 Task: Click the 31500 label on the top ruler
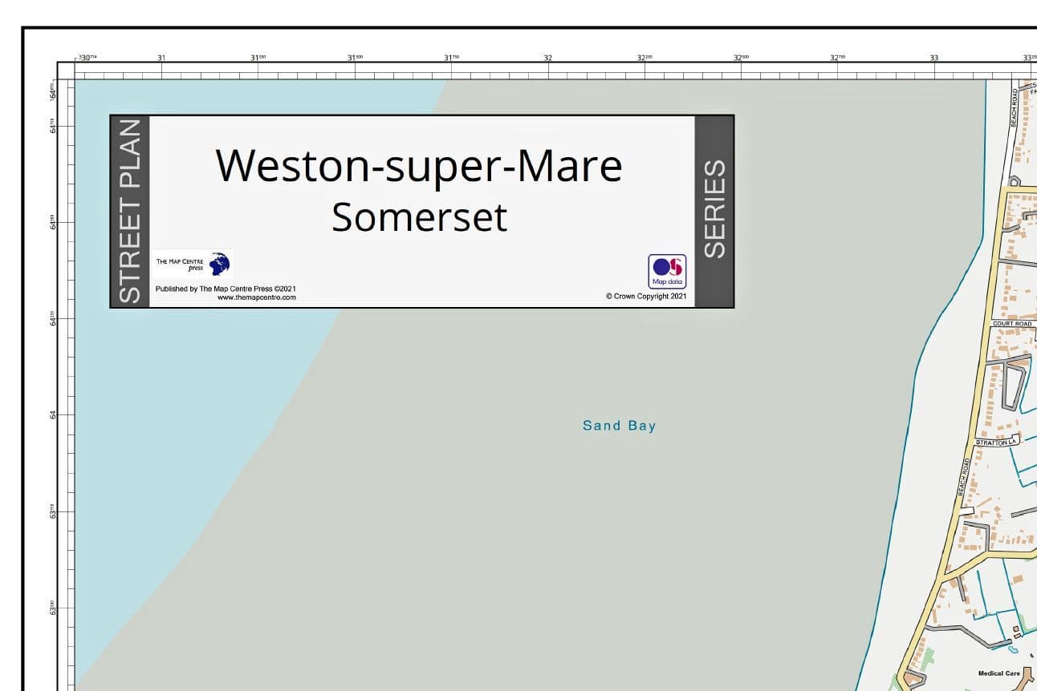coord(356,57)
